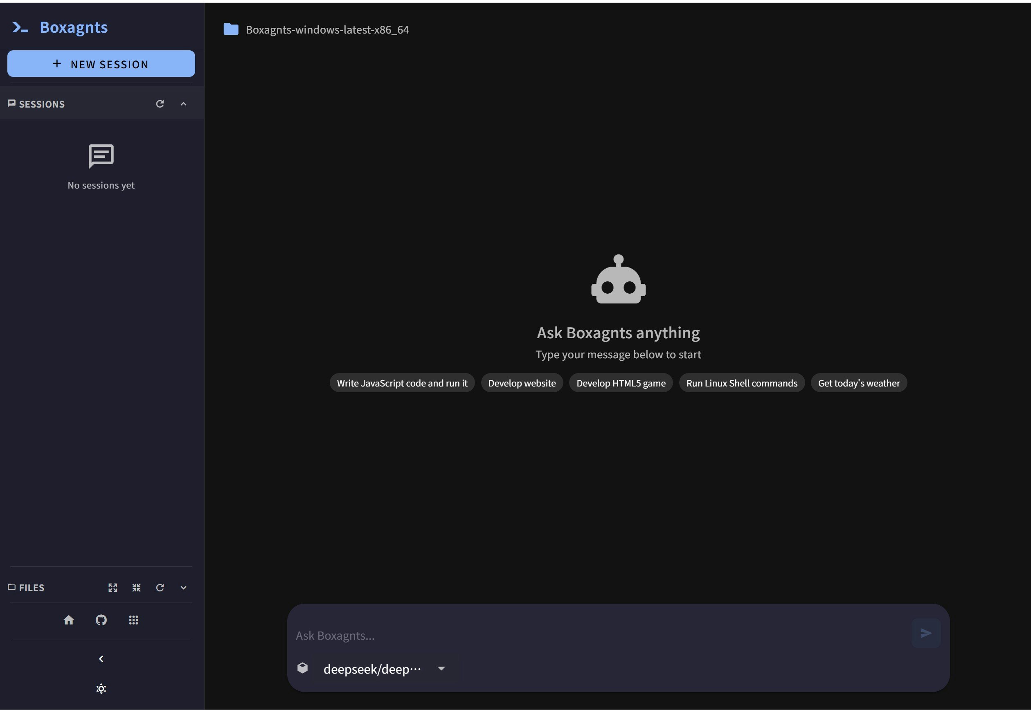
Task: Click the Boxagnts-windows-latest-x86_64 folder name
Action: click(x=327, y=30)
